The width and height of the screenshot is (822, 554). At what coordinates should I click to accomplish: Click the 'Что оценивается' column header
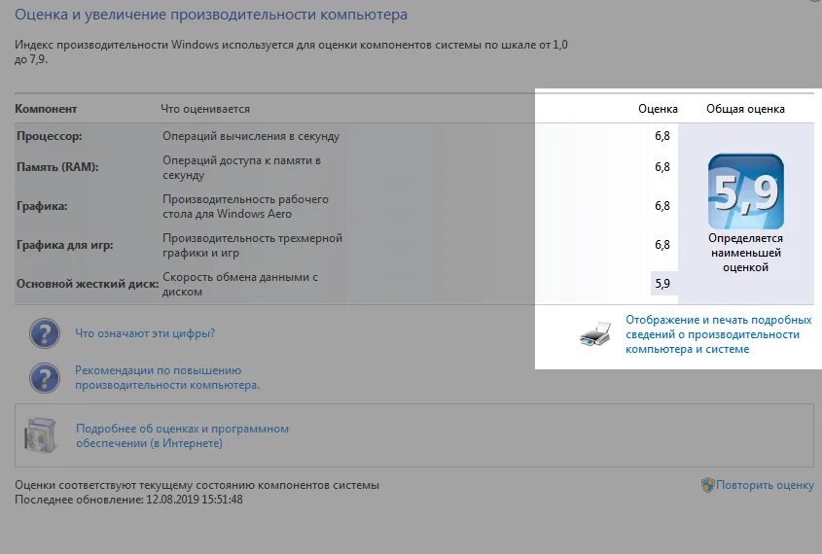click(x=205, y=109)
